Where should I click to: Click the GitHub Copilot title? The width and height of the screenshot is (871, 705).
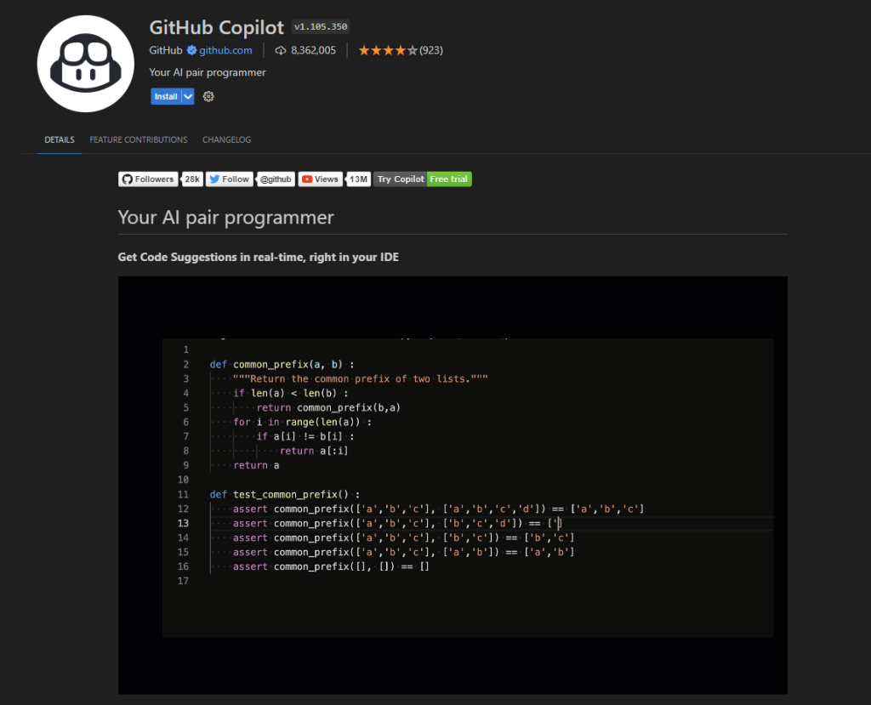[x=217, y=27]
